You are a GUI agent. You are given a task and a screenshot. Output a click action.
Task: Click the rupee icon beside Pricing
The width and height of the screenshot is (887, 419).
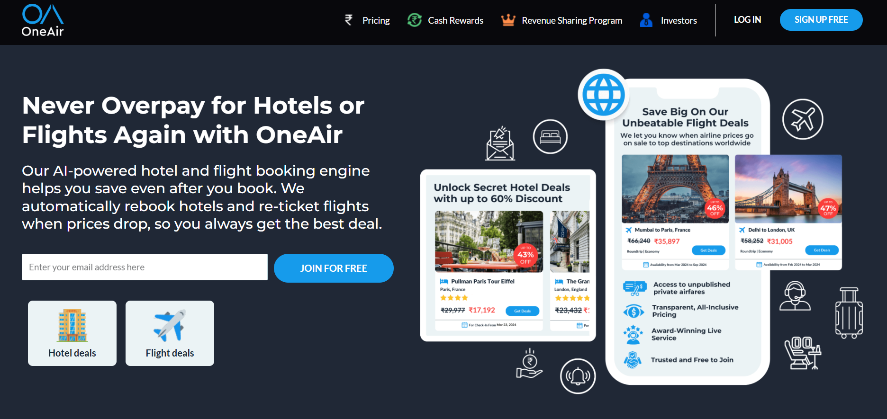click(349, 20)
